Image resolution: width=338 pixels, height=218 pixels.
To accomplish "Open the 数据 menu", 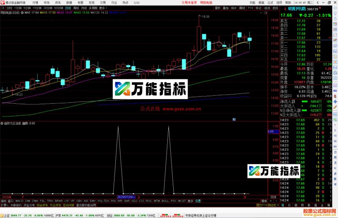I will pos(69,3).
